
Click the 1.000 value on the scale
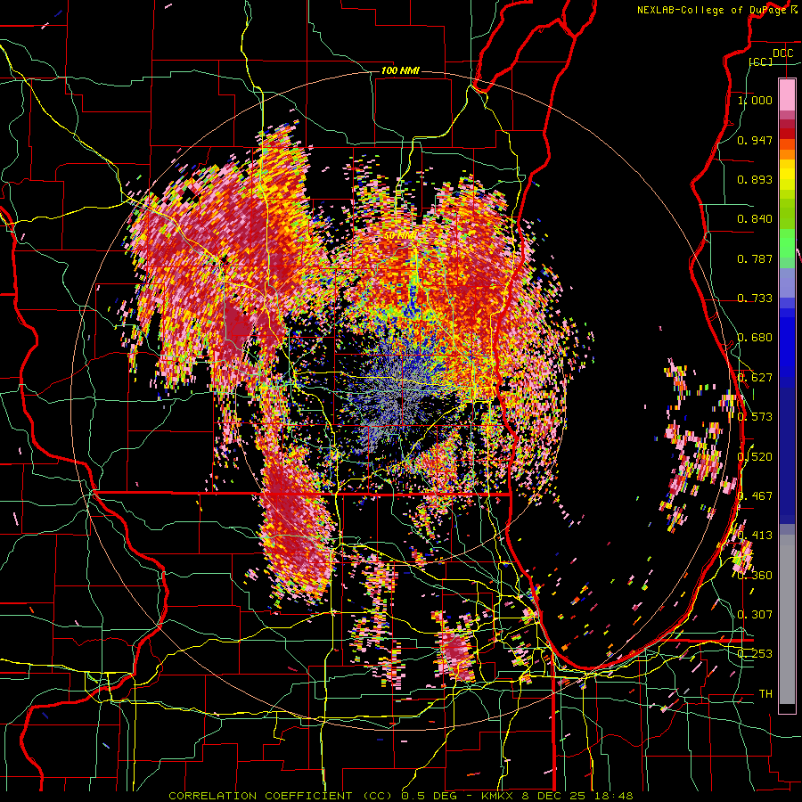[755, 100]
